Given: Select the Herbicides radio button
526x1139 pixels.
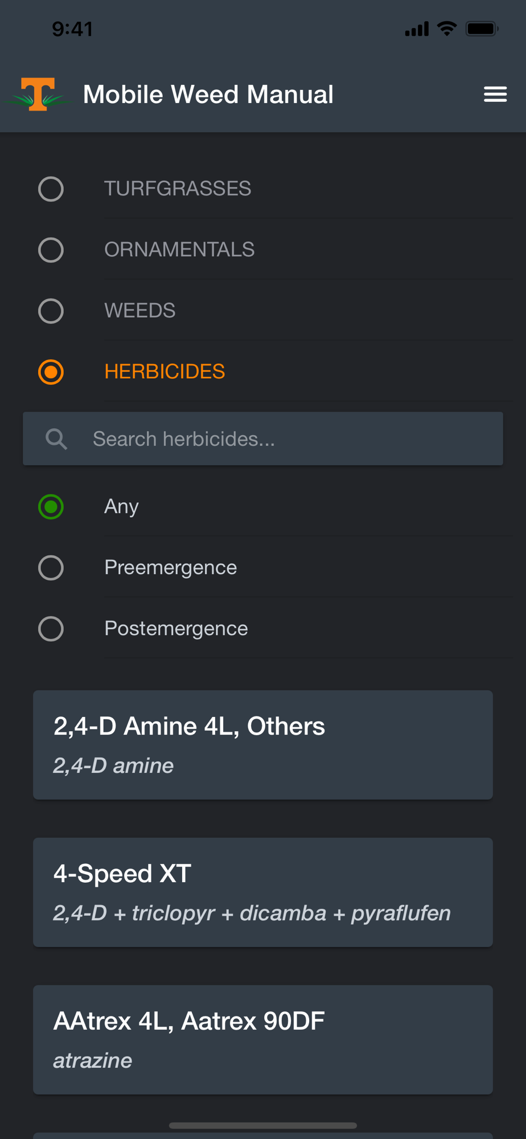Looking at the screenshot, I should tap(51, 372).
